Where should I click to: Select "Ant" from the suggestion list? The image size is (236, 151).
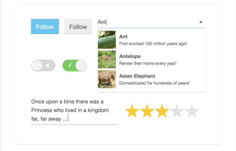[123, 36]
